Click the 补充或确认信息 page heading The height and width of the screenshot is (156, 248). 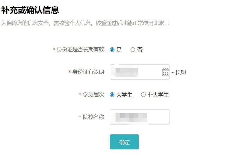click(30, 10)
